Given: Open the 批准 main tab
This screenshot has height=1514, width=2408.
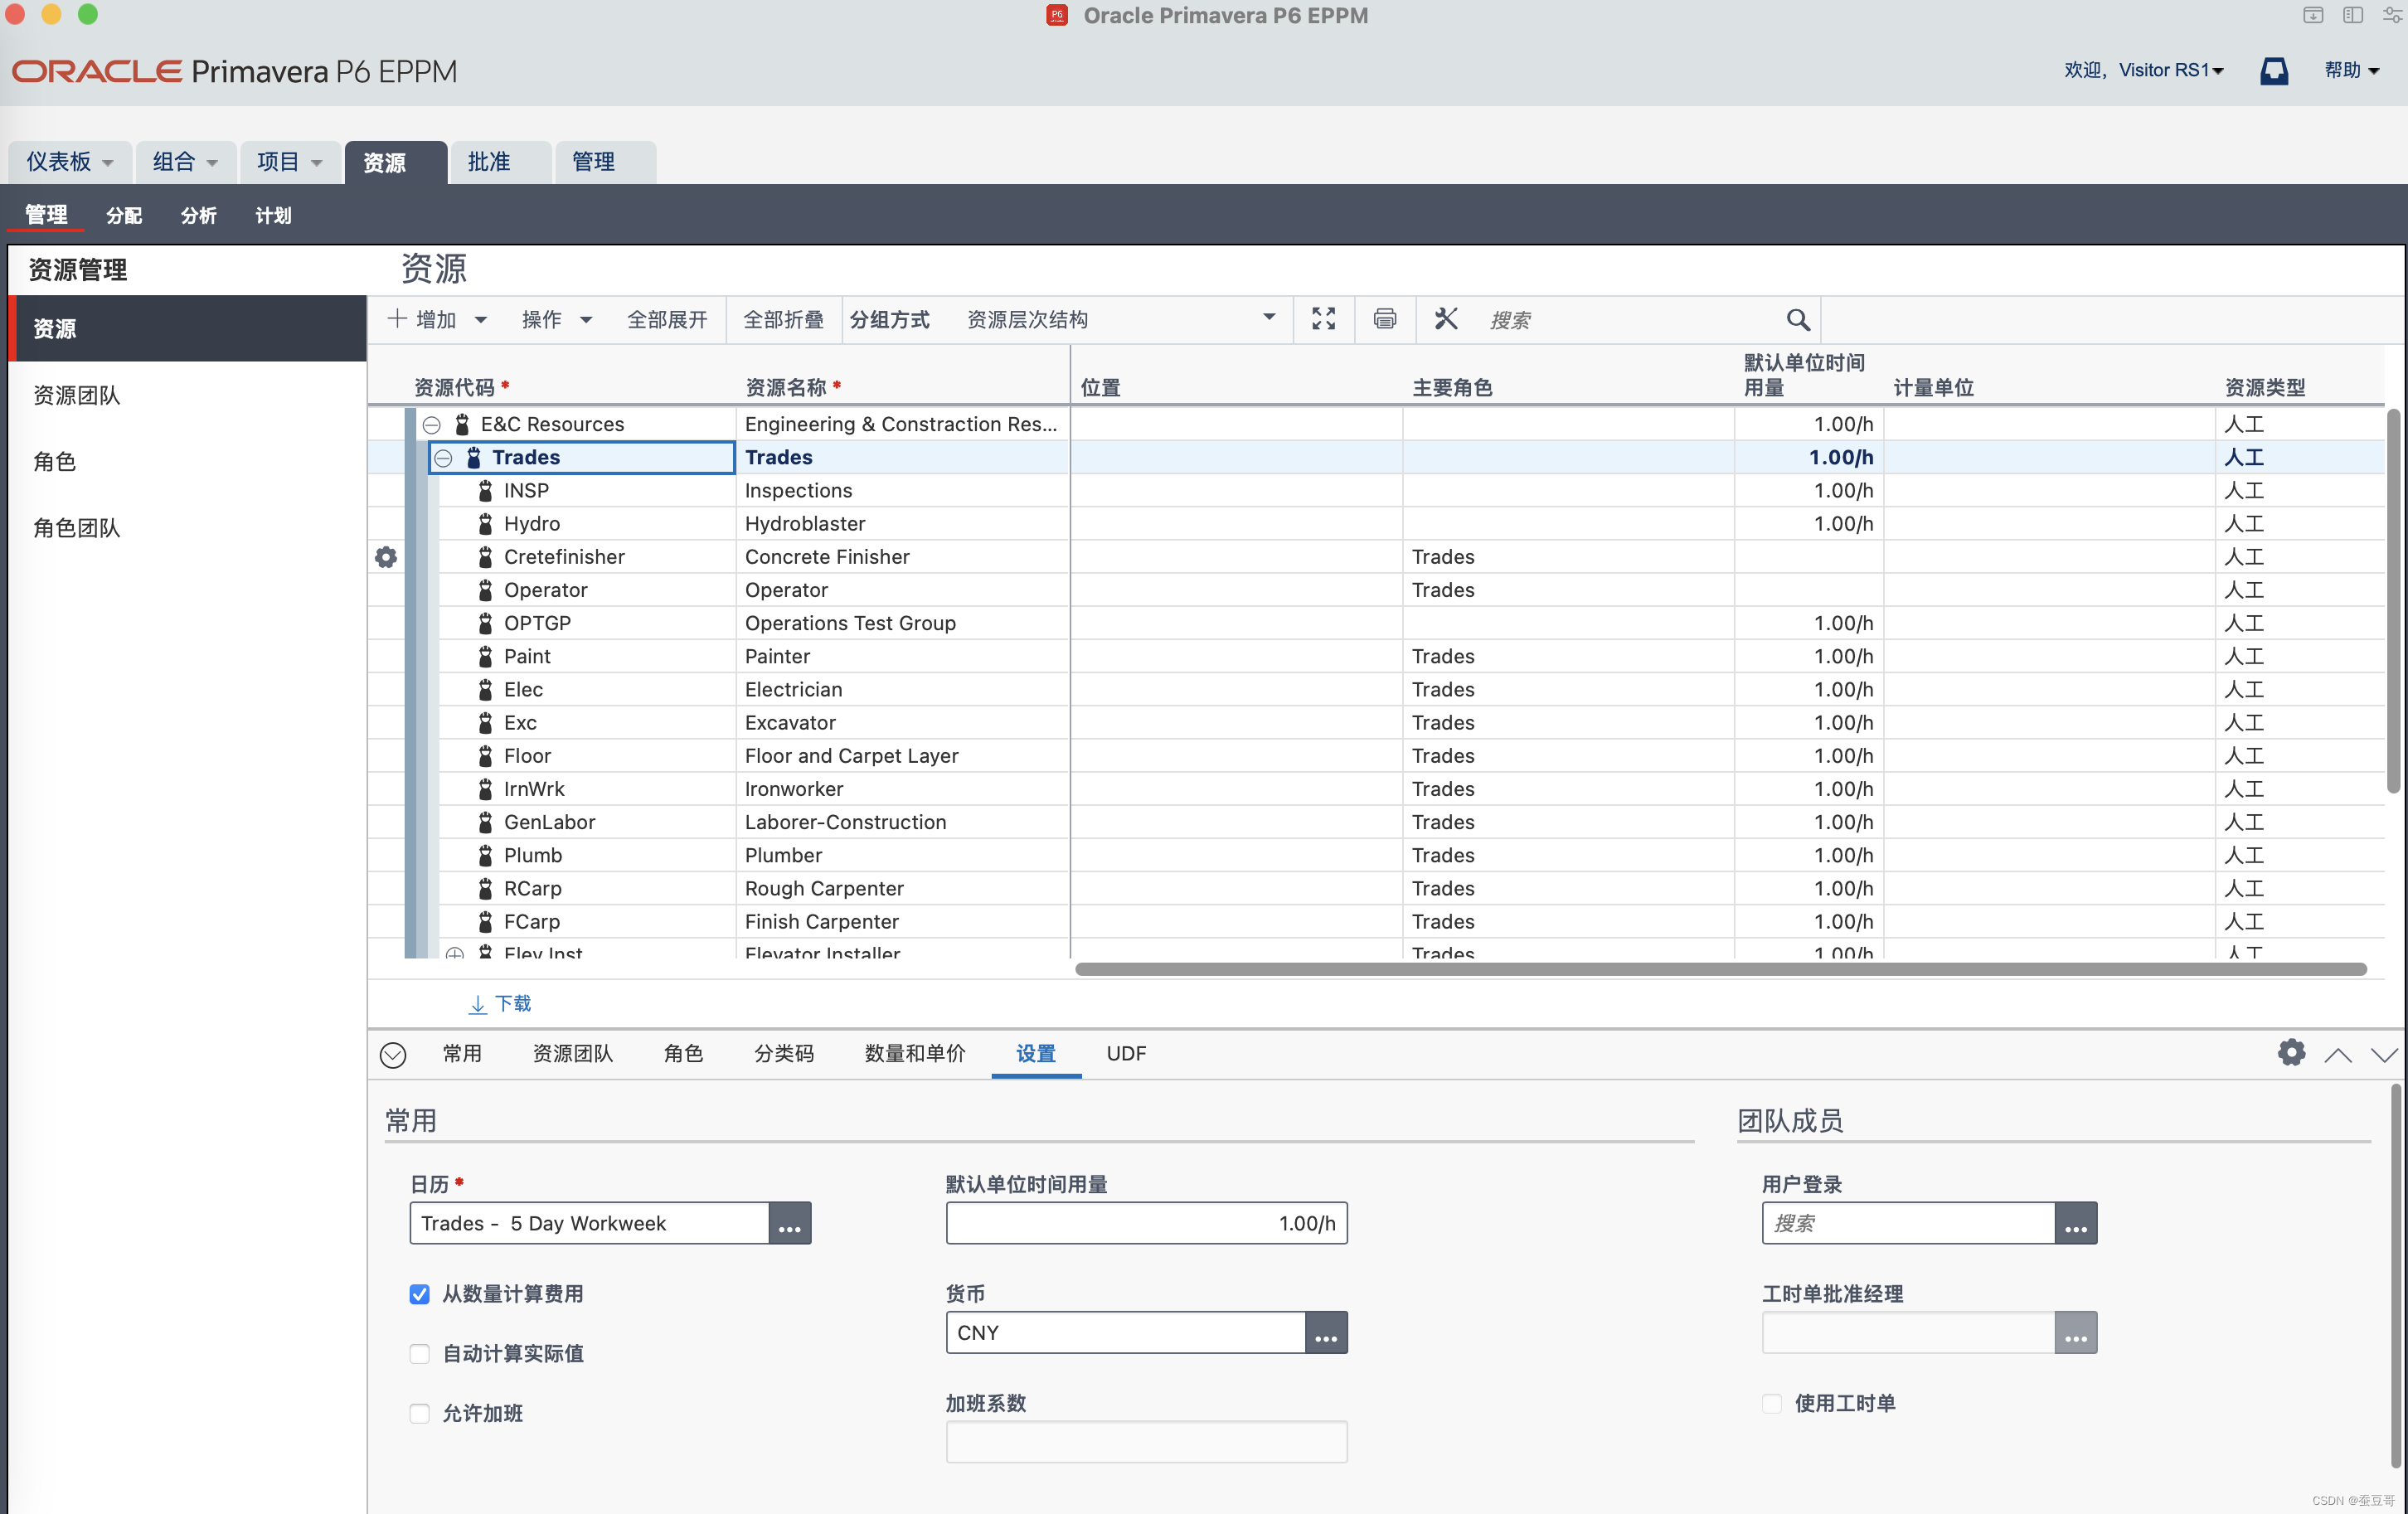Looking at the screenshot, I should [x=489, y=162].
